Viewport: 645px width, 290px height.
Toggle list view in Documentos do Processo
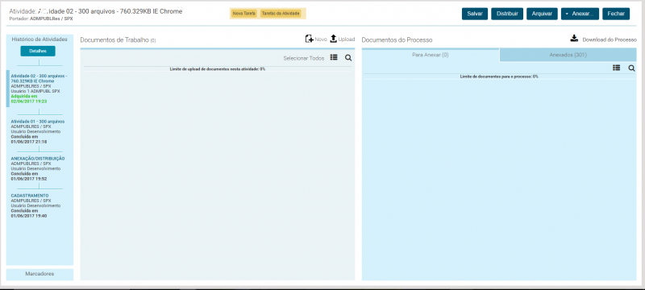point(616,68)
